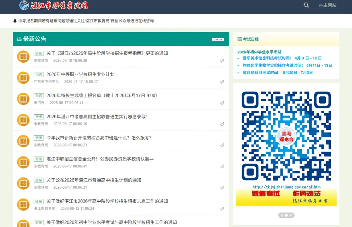Click share arrow icon on 普通高中招生计划 row
Viewport: 352px width, 227px height.
(x=222, y=187)
